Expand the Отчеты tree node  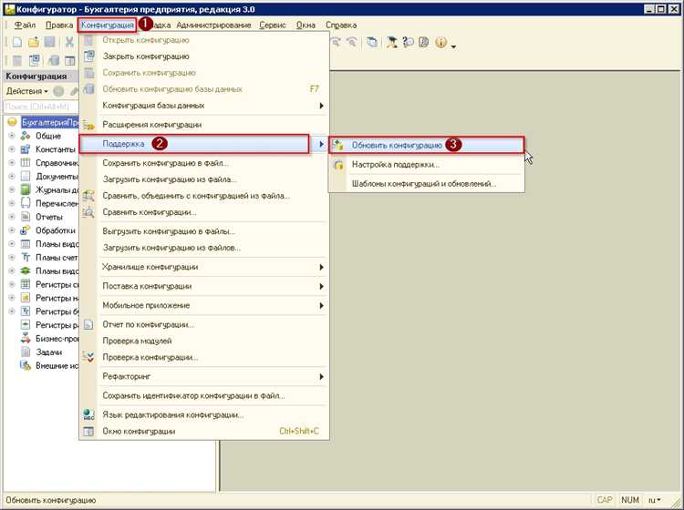12,217
